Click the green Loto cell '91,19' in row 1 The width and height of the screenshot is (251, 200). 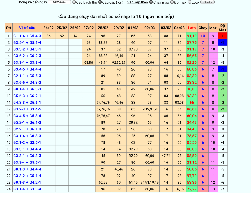click(192, 36)
